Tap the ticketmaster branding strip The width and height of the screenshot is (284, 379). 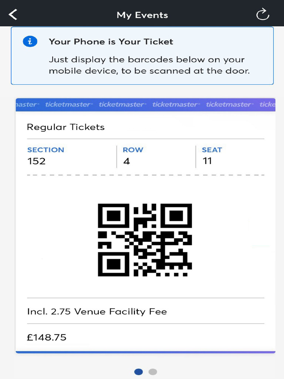[x=145, y=104]
